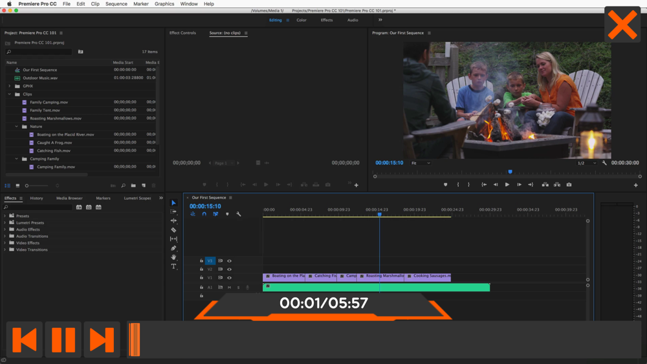
Task: Open the Fit zoom level dropdown
Action: tap(421, 163)
